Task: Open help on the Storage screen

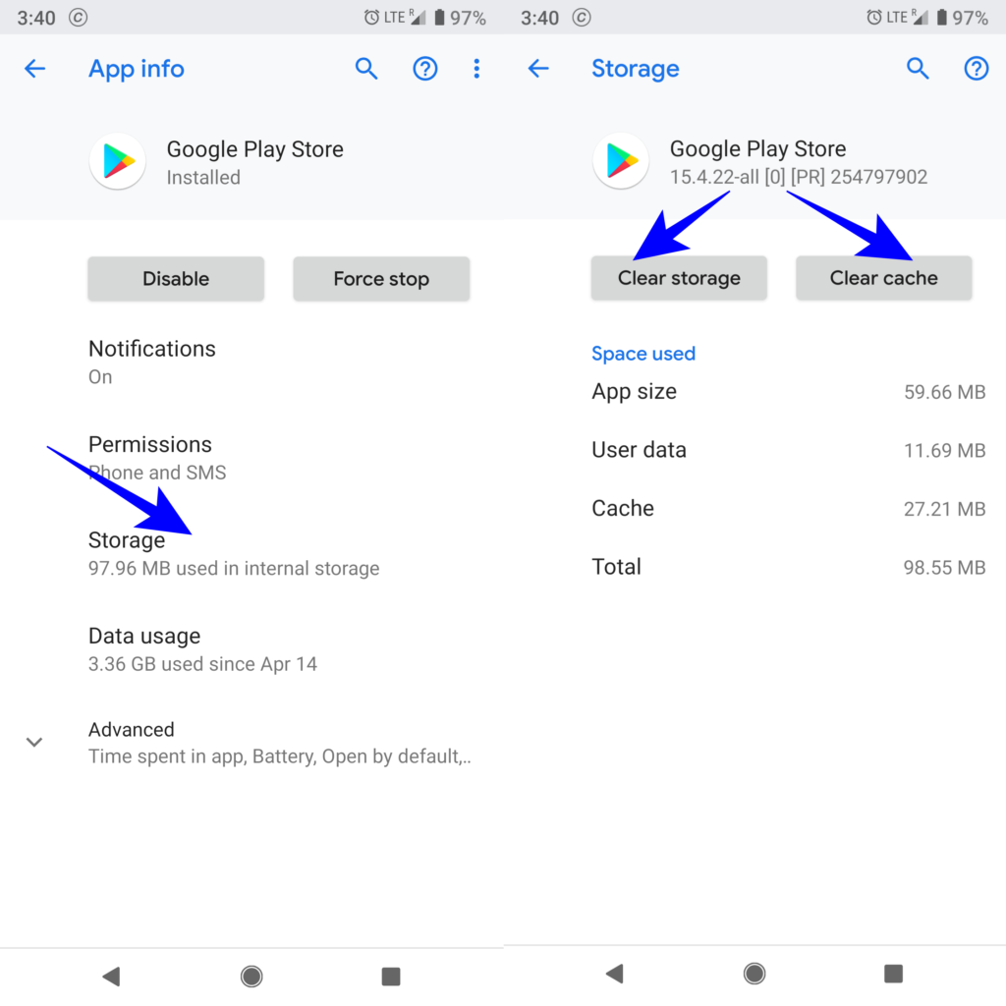Action: (x=976, y=68)
